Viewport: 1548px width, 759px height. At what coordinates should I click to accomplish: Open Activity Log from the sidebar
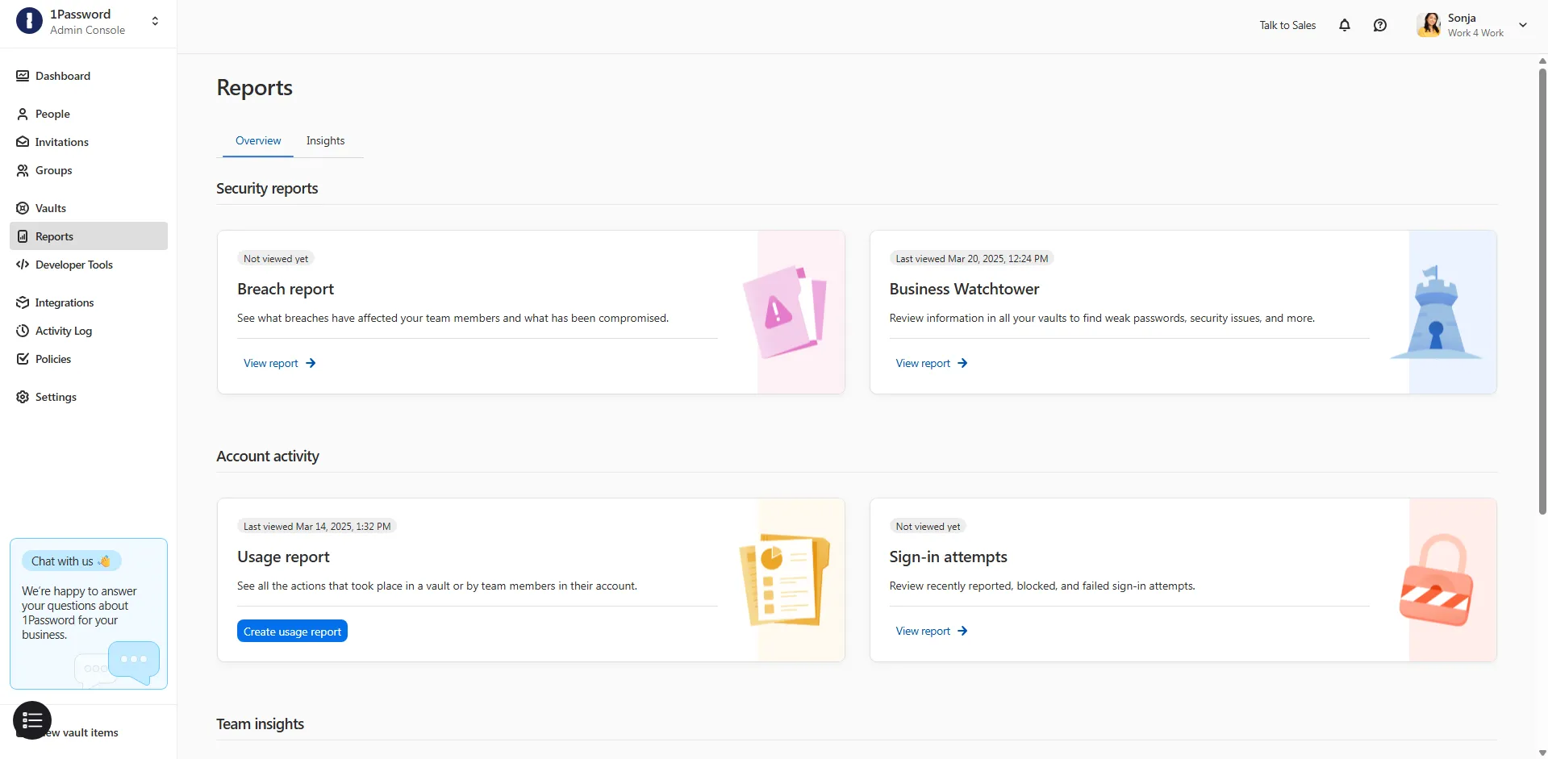(63, 331)
